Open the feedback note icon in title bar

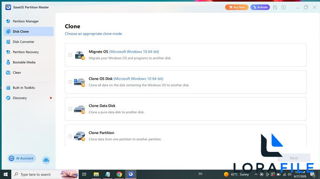pyautogui.click(x=275, y=7)
